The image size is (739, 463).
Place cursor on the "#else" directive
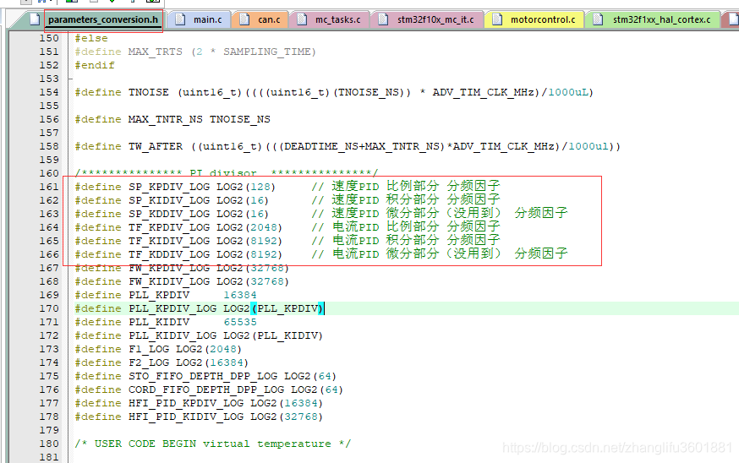pos(91,38)
